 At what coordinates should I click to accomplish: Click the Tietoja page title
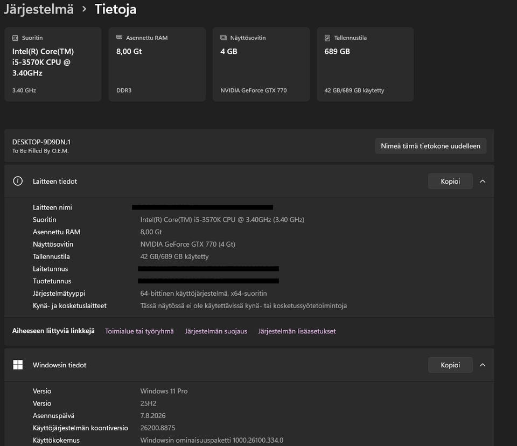(x=115, y=9)
